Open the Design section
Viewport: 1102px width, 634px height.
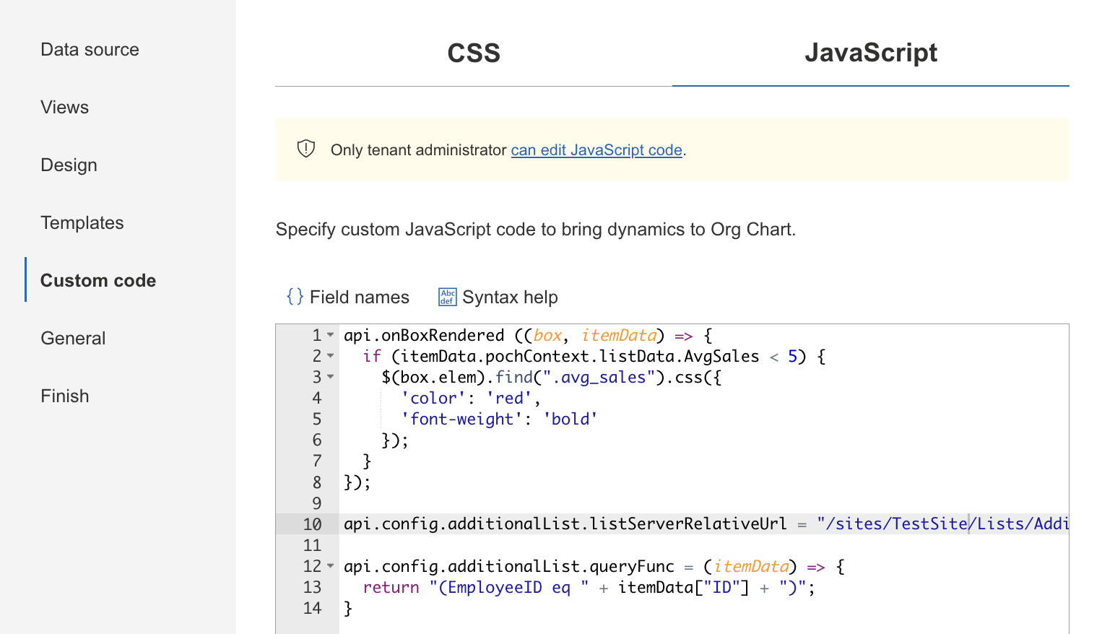pyautogui.click(x=69, y=165)
